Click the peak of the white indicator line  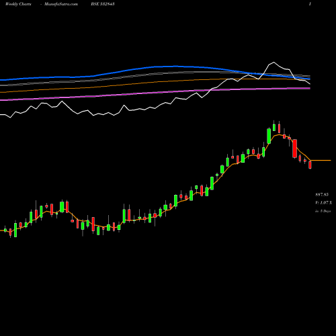click(274, 62)
